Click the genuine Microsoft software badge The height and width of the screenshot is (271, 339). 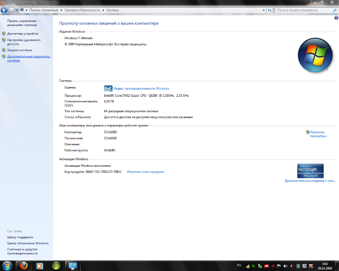(x=310, y=171)
